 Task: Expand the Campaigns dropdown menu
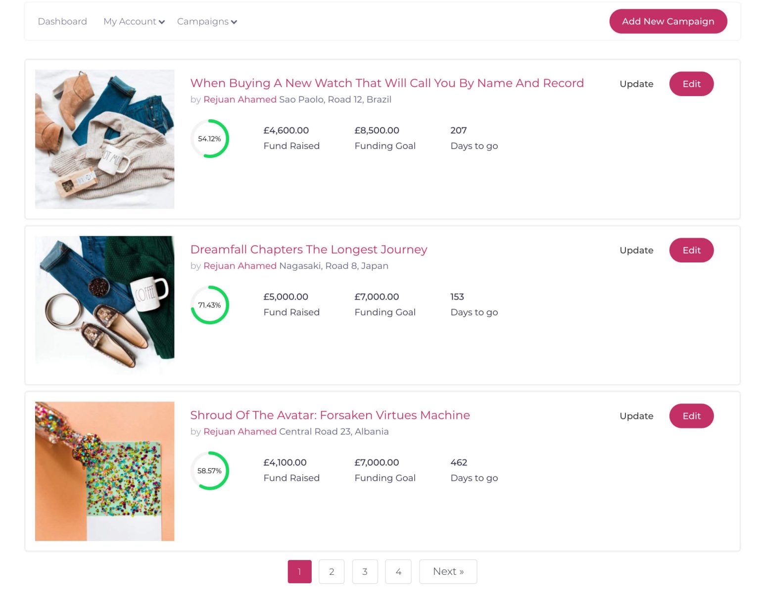pos(207,21)
